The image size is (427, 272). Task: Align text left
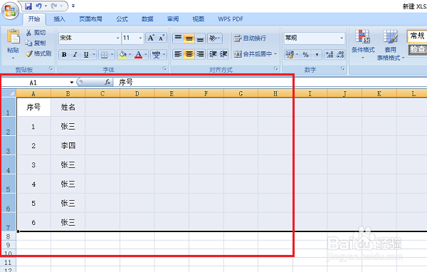(178, 54)
